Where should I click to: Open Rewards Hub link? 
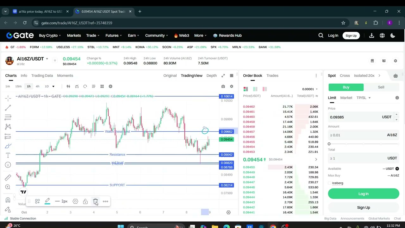(x=227, y=35)
